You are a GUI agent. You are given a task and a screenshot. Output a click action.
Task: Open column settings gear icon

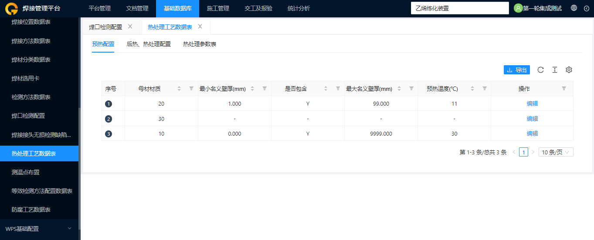coord(569,70)
